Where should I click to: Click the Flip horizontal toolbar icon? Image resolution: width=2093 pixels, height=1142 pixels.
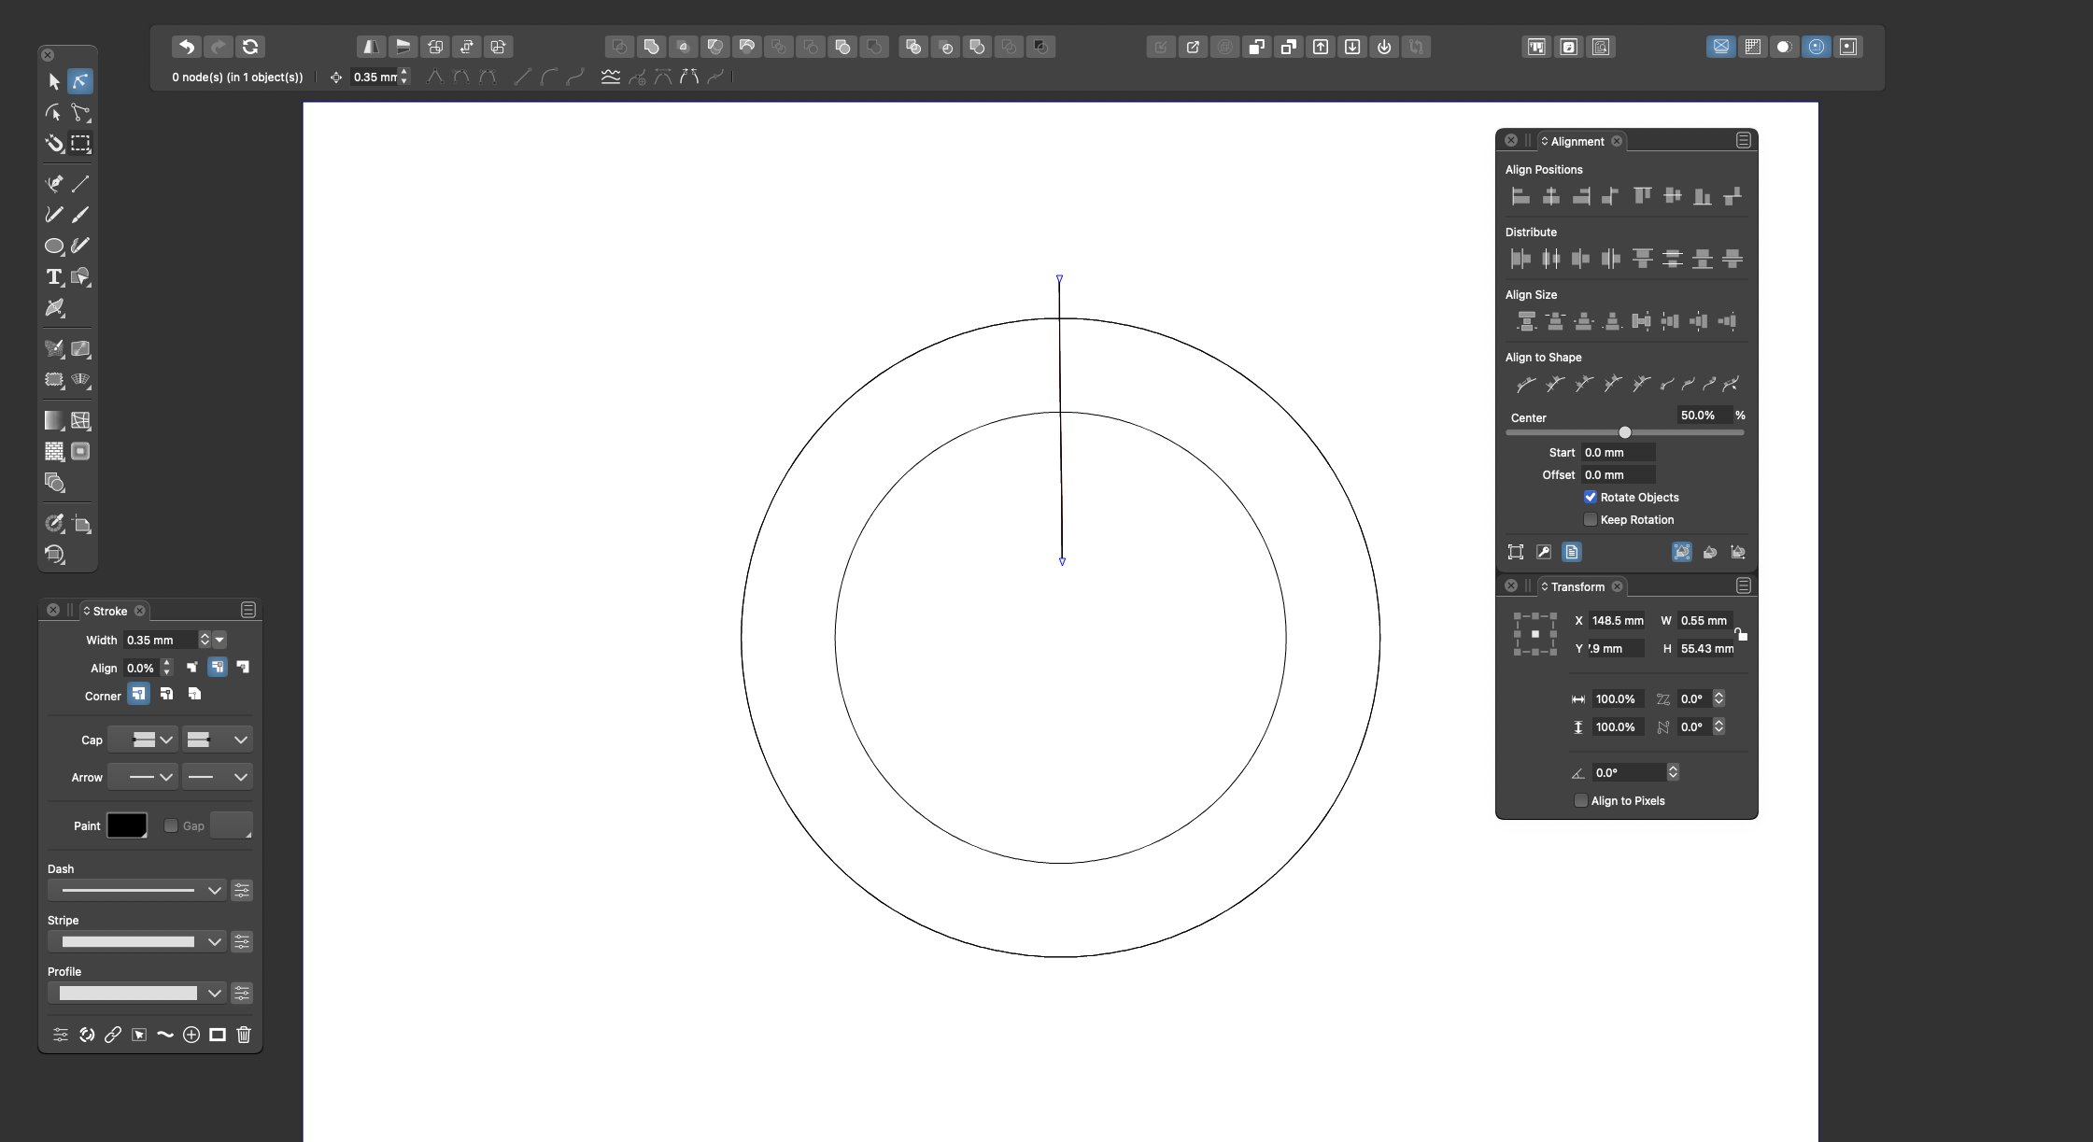371,47
